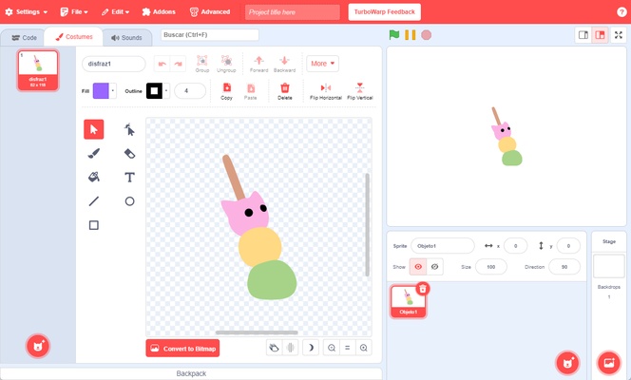The height and width of the screenshot is (380, 631).
Task: Select the Text tool
Action: (129, 178)
